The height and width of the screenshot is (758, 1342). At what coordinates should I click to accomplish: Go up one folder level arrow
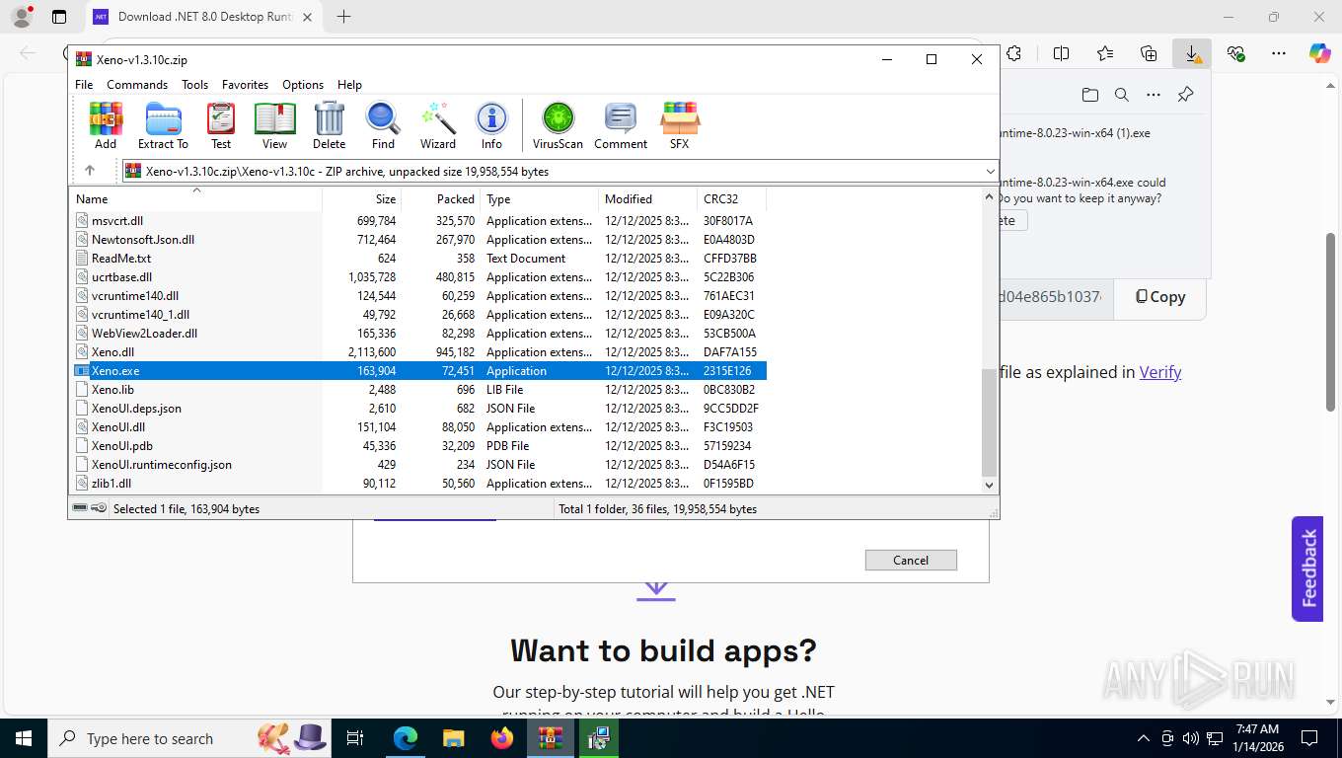(90, 171)
